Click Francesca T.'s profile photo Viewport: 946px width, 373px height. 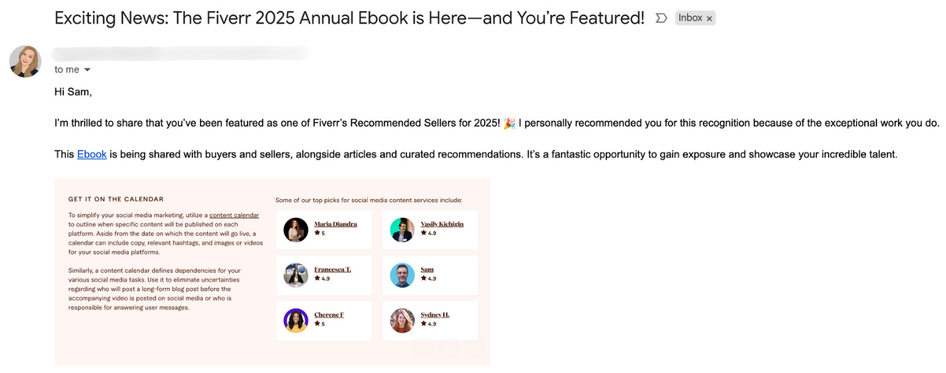(x=296, y=275)
